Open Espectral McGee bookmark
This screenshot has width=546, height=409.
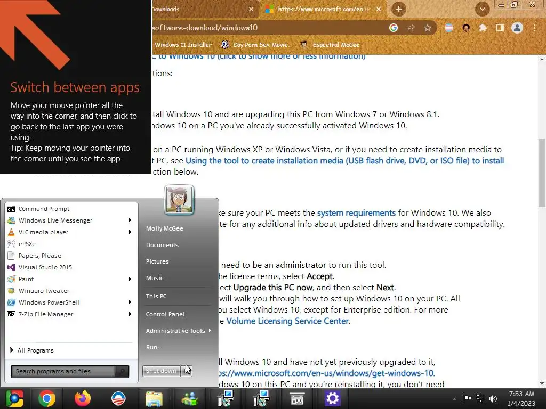point(330,45)
